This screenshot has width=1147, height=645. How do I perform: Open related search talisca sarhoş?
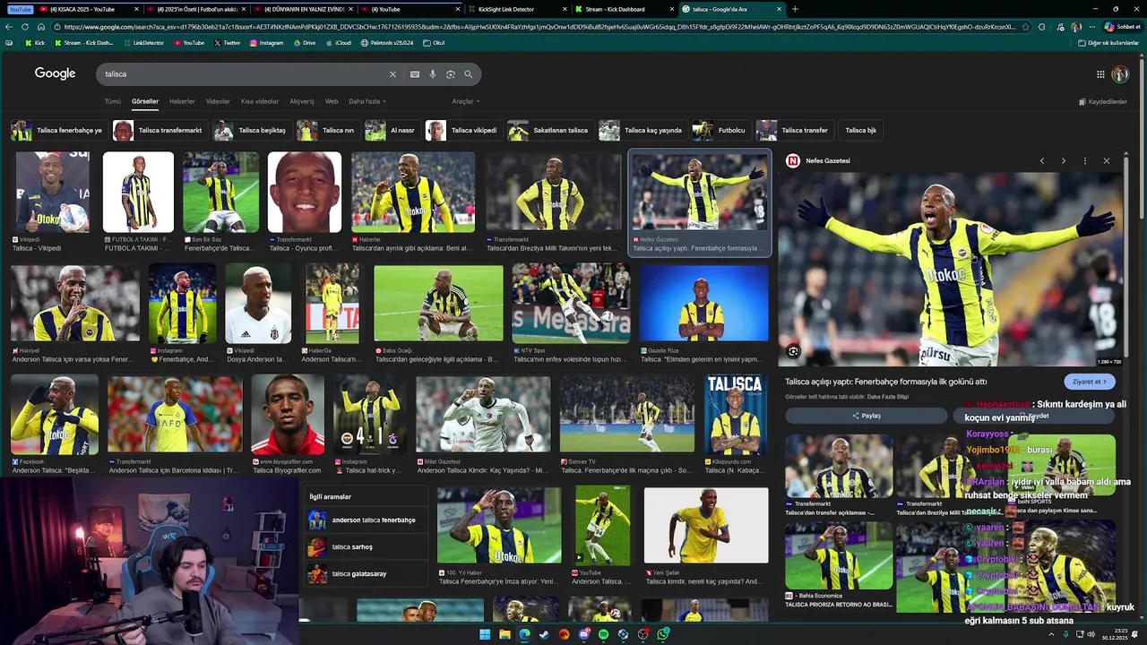tap(367, 547)
